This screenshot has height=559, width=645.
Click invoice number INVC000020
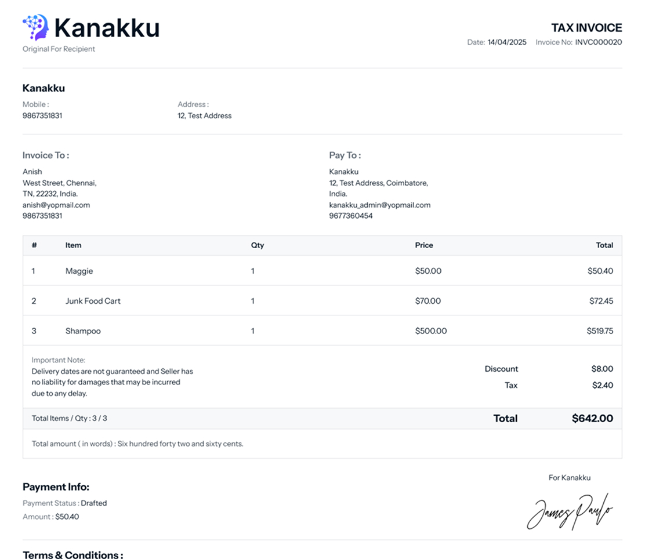coord(598,42)
